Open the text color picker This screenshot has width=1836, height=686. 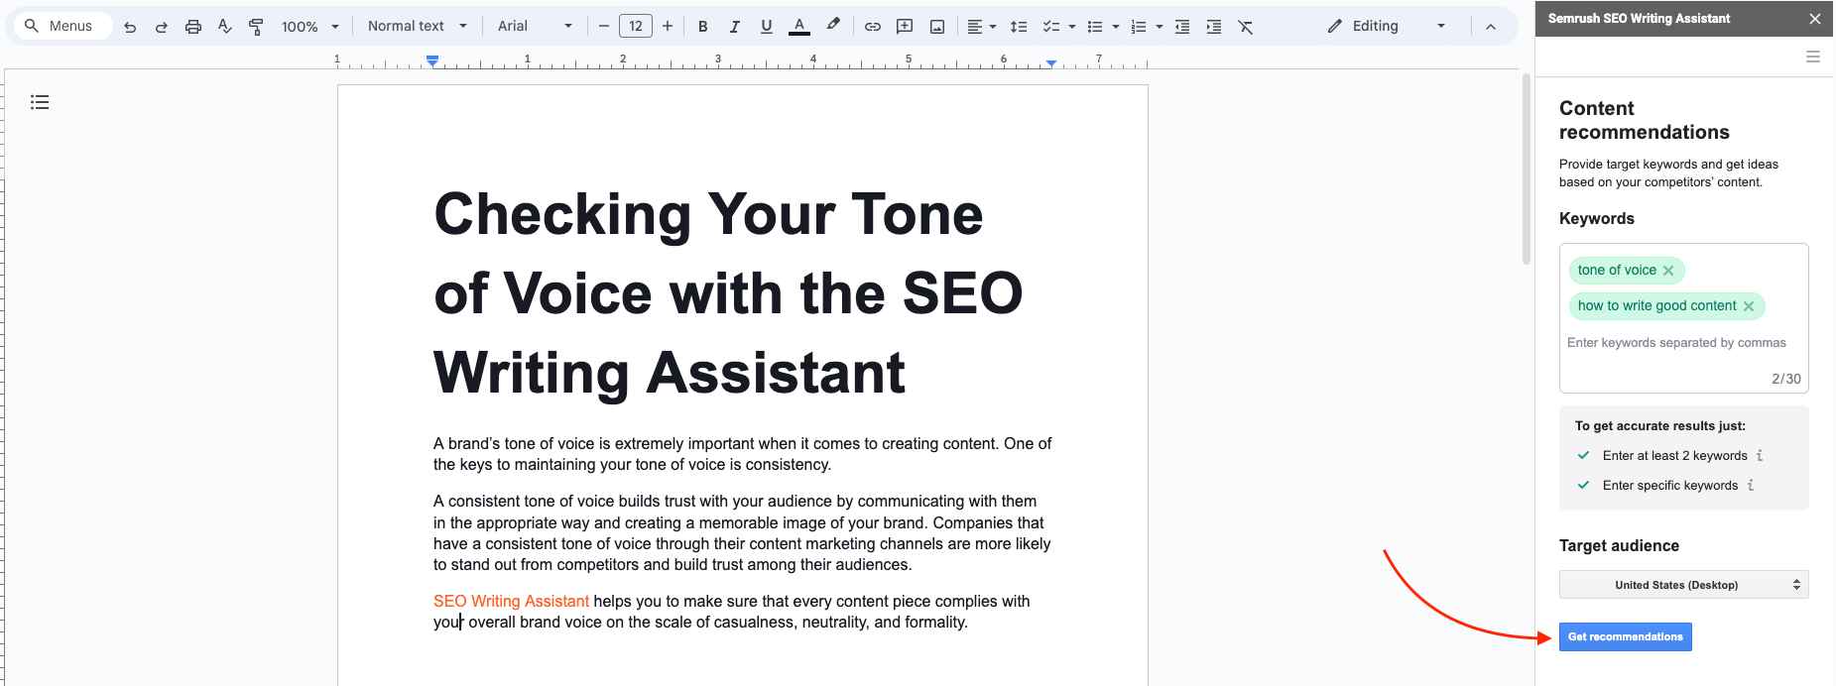[x=799, y=27]
